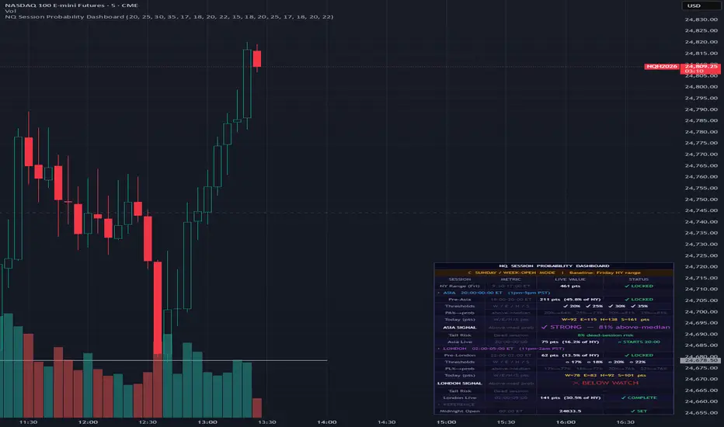
Task: Click the red NQH2026 price label
Action: [662, 67]
